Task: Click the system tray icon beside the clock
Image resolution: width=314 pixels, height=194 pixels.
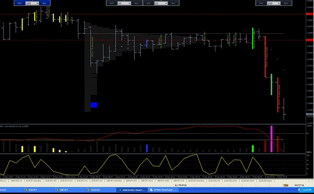Action: [299, 190]
